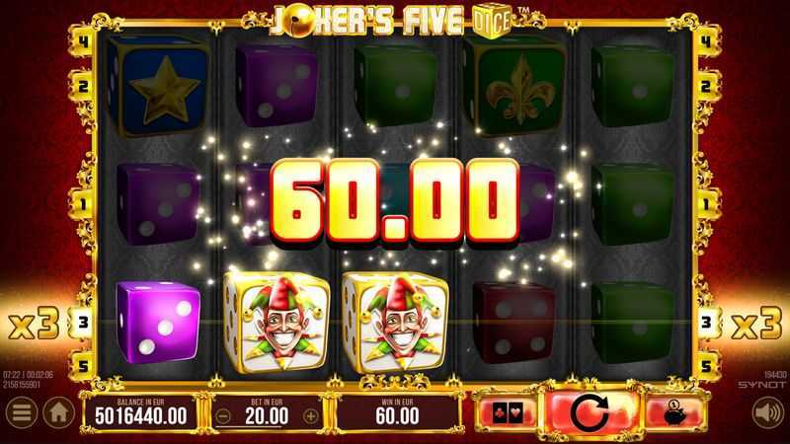Open the hamburger menu
The height and width of the screenshot is (444, 790).
[x=21, y=412]
